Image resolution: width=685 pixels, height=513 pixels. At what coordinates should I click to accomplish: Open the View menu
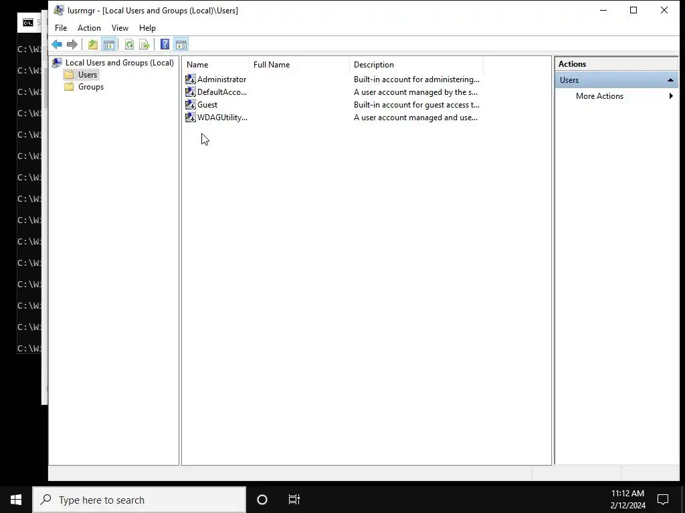pos(120,28)
